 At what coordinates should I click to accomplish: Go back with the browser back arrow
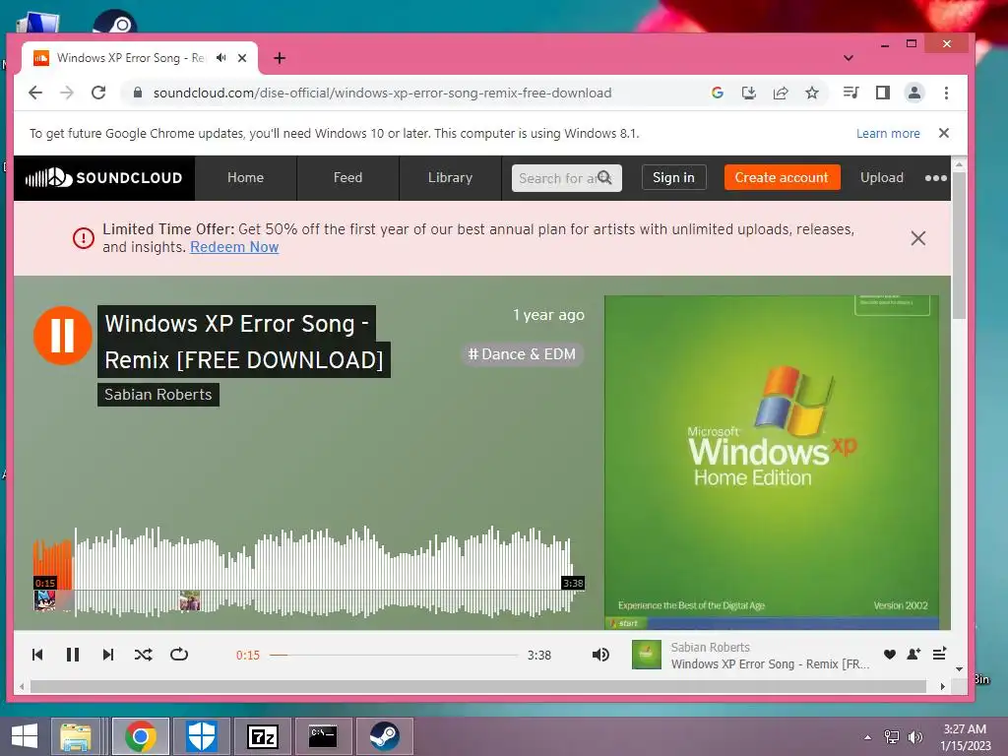pos(35,93)
